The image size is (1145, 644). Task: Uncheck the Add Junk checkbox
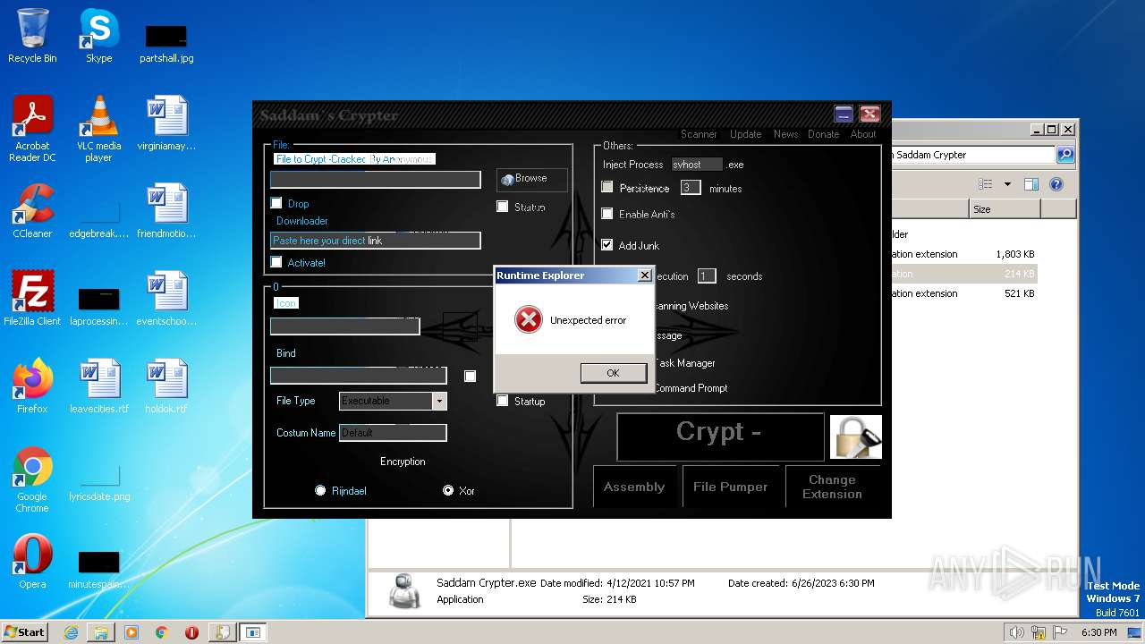[x=607, y=244]
